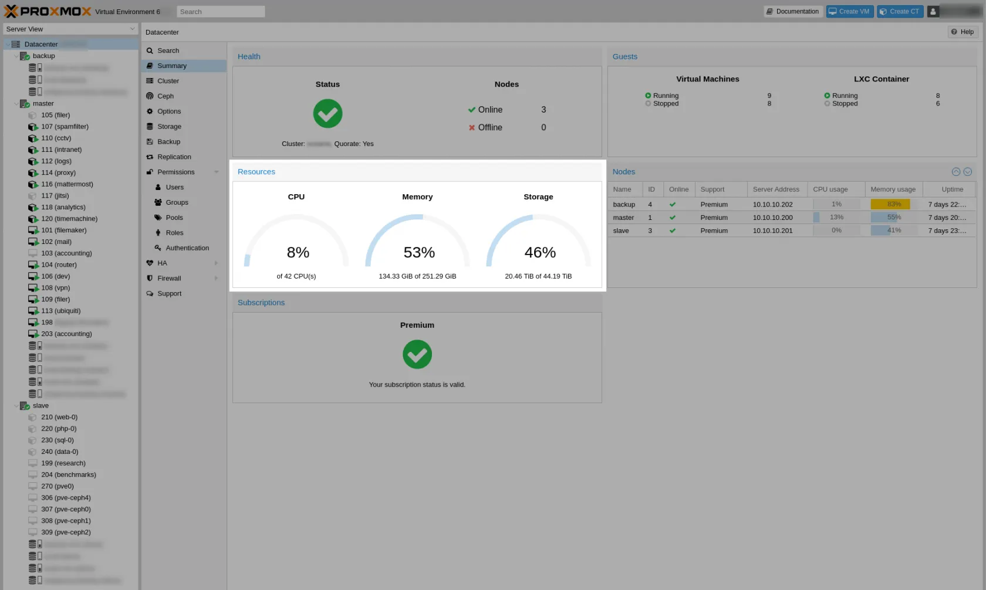
Task: Click the user account icon in the header
Action: 933,12
